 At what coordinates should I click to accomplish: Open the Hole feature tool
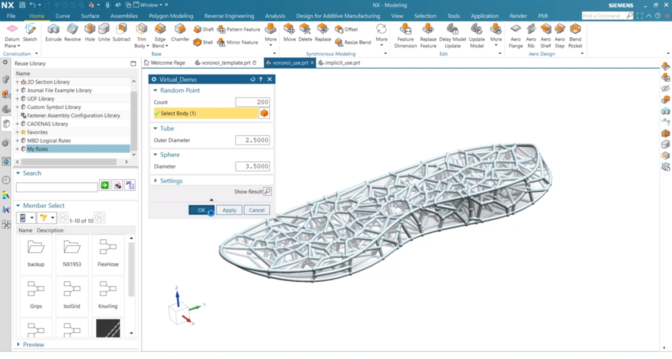point(89,33)
